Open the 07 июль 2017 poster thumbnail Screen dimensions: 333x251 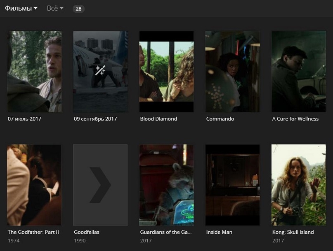34,72
